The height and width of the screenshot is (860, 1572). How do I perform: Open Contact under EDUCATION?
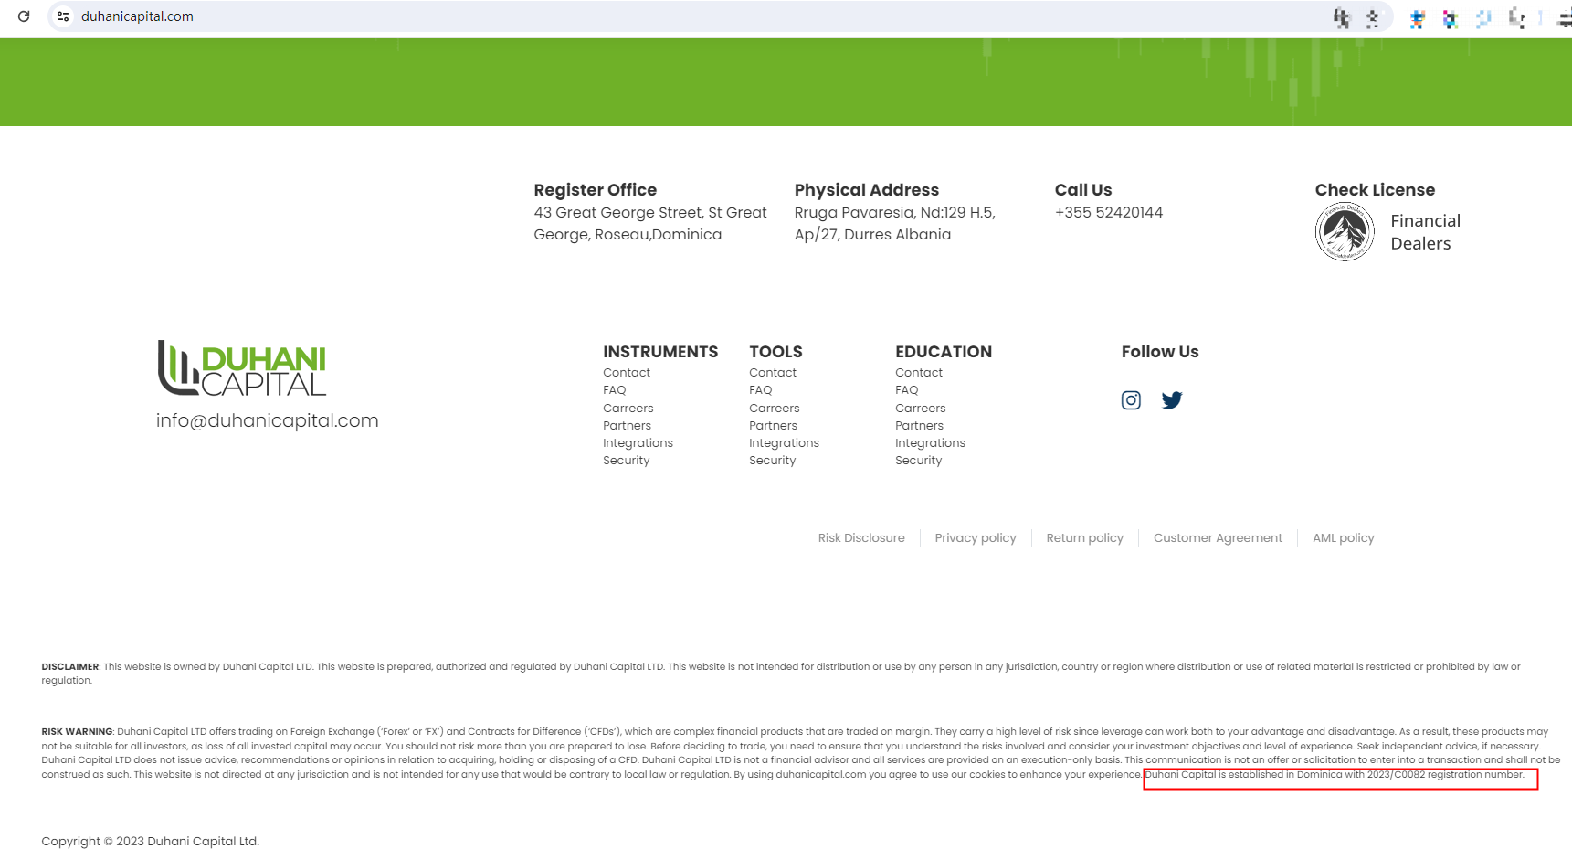coord(919,373)
